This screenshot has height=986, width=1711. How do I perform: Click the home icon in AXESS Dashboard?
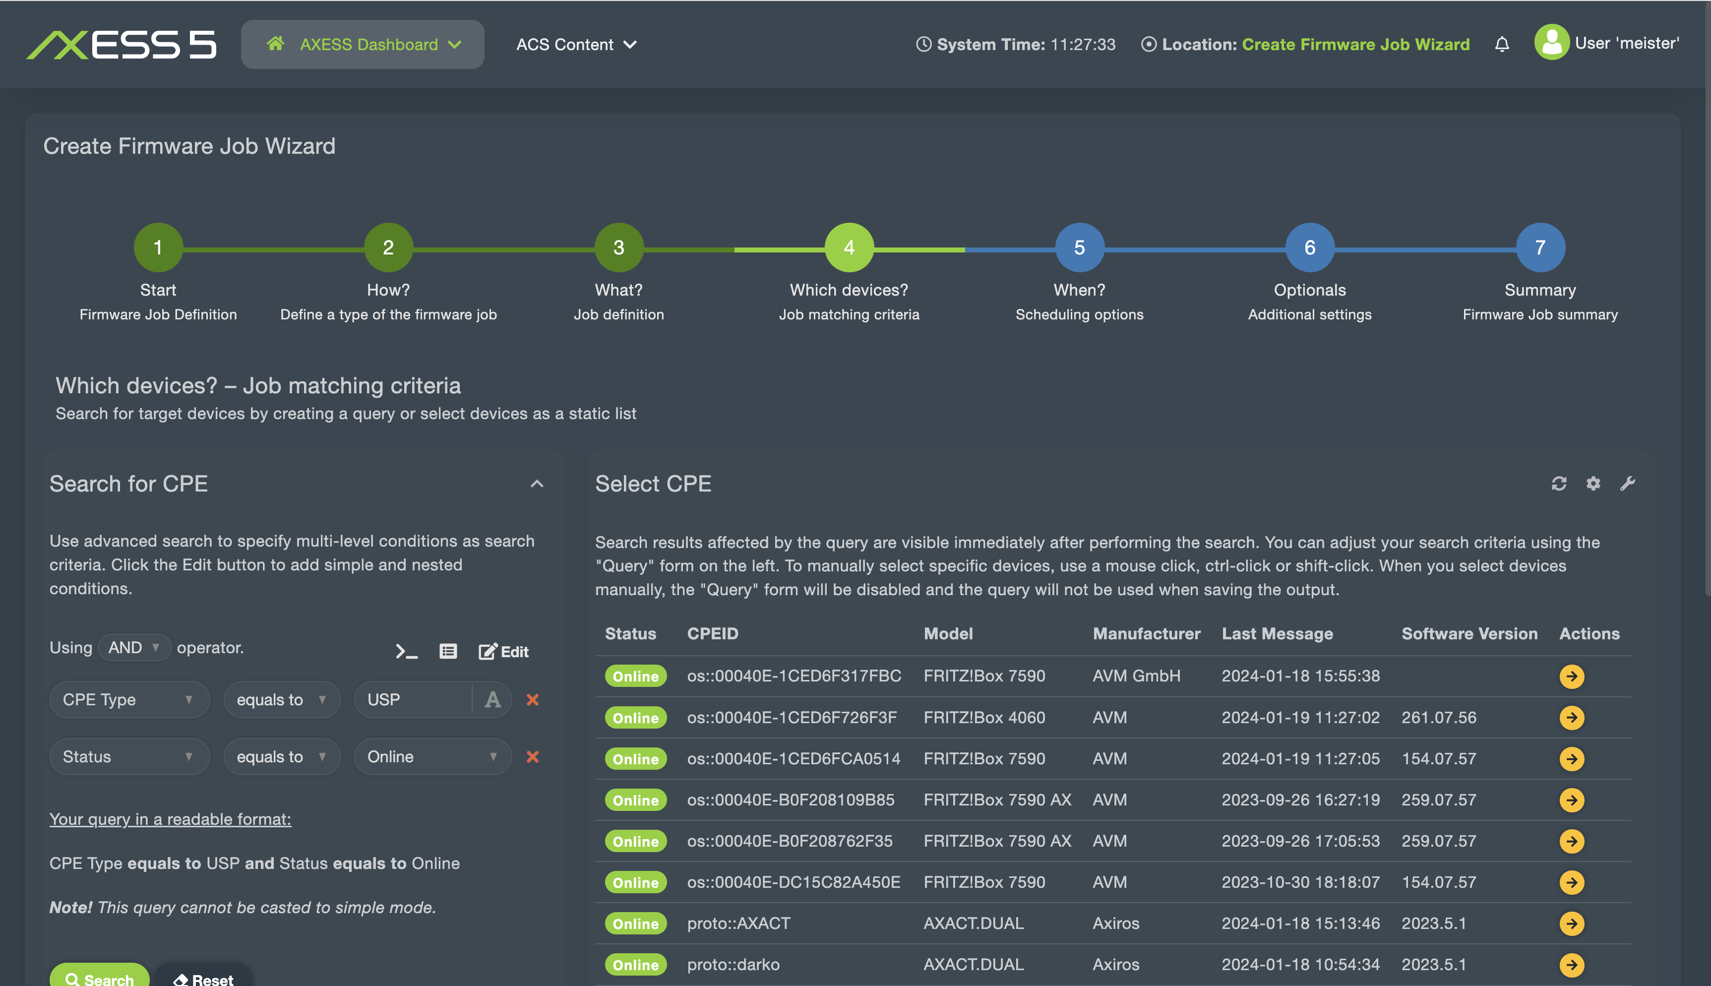tap(275, 44)
